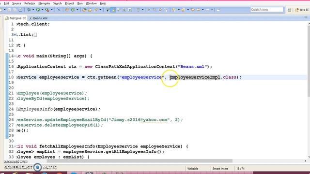Image resolution: width=310 pixels, height=174 pixels.
Task: Click the Writable status bar entry
Action: coord(193,169)
